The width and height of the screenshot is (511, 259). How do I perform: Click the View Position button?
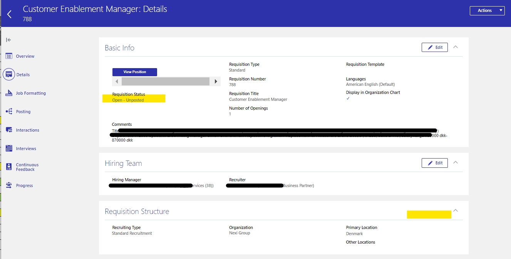coord(134,72)
